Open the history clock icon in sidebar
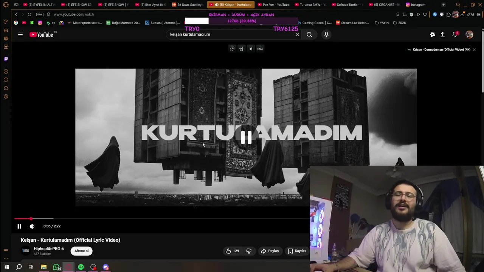 6,80
